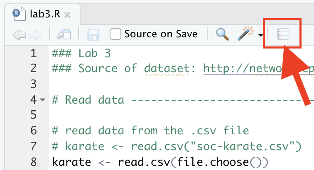The width and height of the screenshot is (314, 170).
Task: Close the lab3.R tab
Action: pos(67,15)
